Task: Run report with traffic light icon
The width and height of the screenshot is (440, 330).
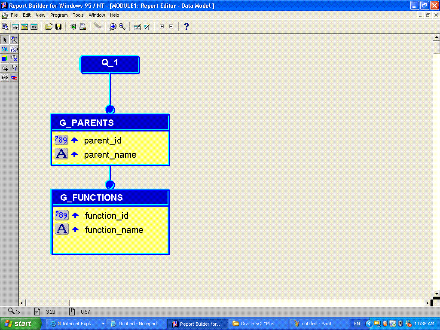Action: pyautogui.click(x=73, y=27)
